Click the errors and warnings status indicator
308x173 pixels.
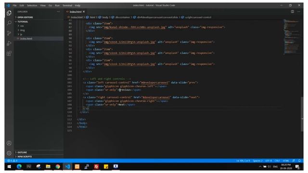click(x=13, y=161)
